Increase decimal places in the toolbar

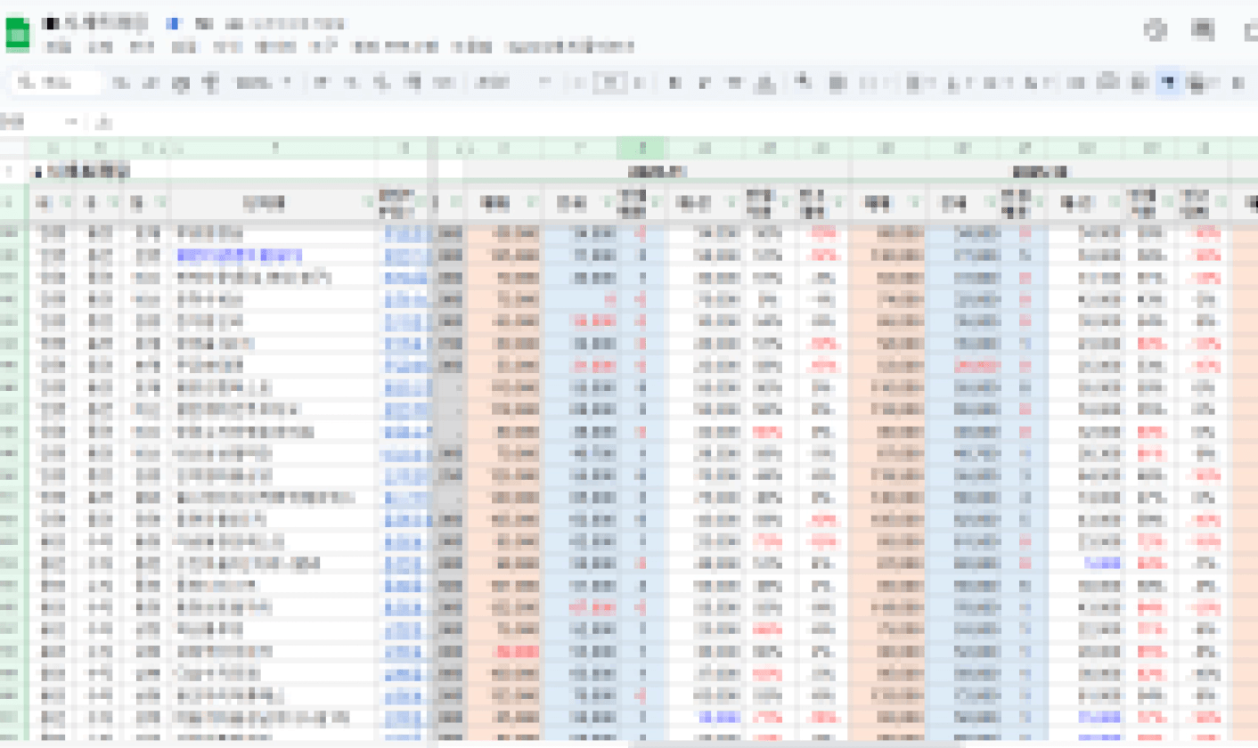click(412, 84)
